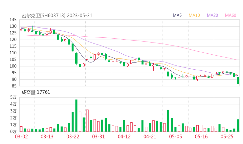Select the long green candlestick falling from 110 to 102
This screenshot has width=243, height=144.
(76, 58)
